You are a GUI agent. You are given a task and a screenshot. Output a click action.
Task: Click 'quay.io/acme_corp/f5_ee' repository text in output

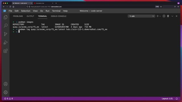click(26, 27)
